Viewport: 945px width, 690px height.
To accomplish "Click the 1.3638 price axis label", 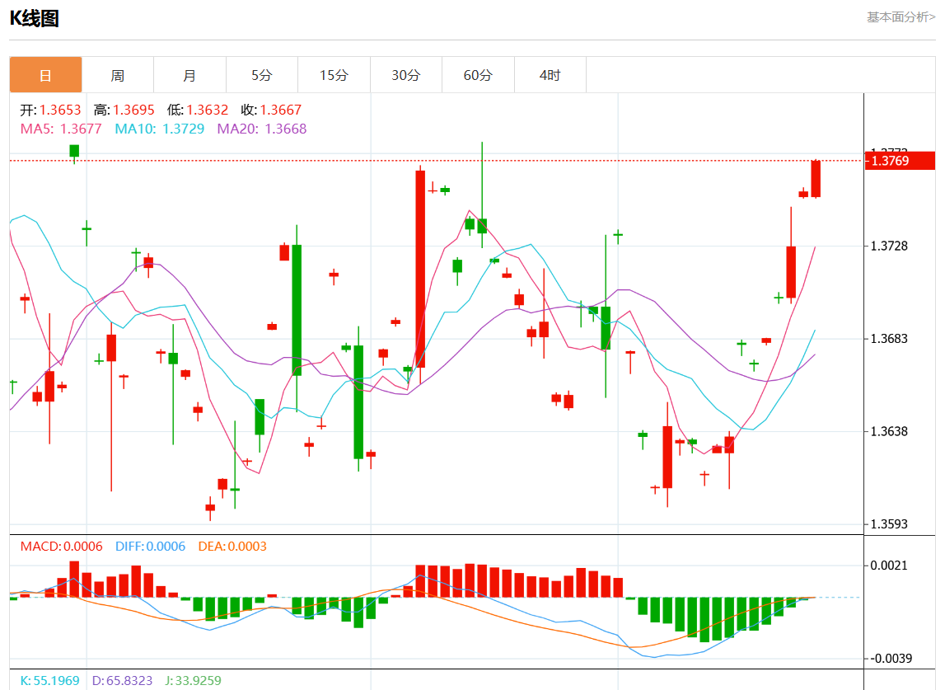I will pyautogui.click(x=890, y=432).
